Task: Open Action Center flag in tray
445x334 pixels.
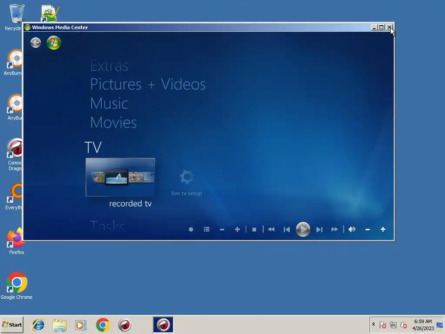Action: pyautogui.click(x=382, y=324)
